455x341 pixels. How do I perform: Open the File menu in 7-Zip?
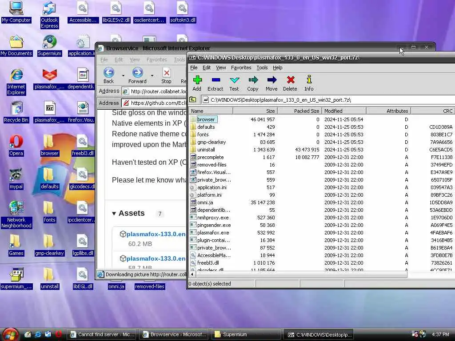click(194, 67)
